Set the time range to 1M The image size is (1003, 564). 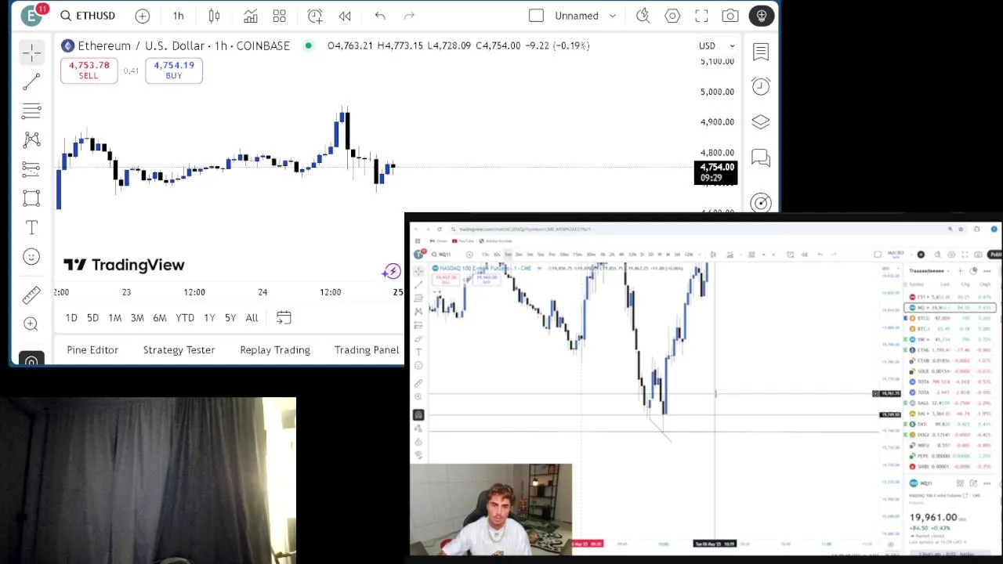click(114, 317)
